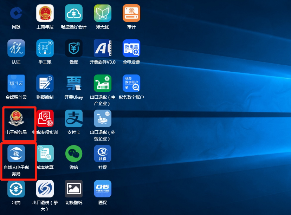The image size is (291, 215).
Task: Launch the 电子税务局 emblem icon
Action: coord(16,118)
